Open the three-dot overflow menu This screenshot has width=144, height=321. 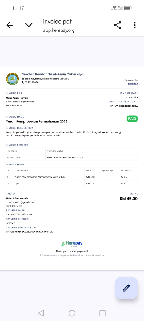click(x=135, y=25)
